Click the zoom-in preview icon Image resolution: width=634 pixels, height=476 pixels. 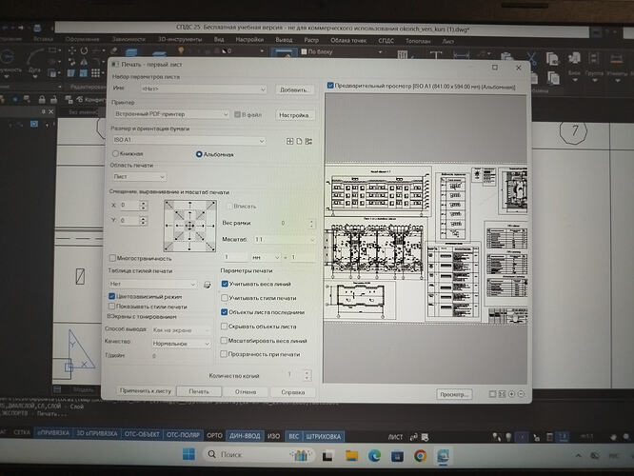coord(511,394)
